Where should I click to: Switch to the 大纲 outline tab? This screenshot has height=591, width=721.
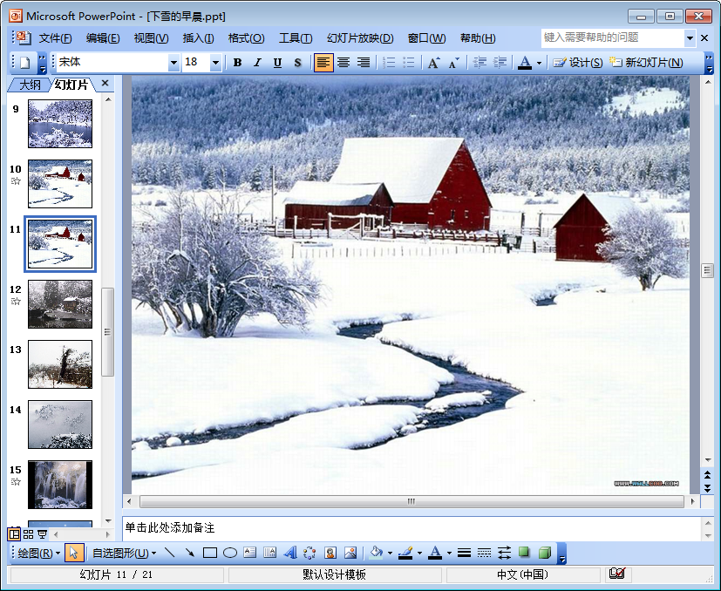[30, 85]
